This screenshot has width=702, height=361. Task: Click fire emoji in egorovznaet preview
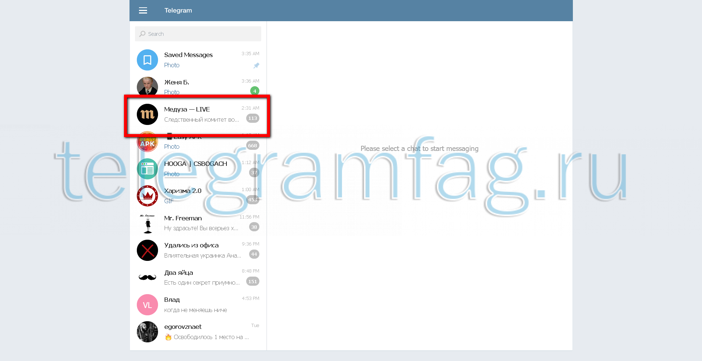coord(168,337)
